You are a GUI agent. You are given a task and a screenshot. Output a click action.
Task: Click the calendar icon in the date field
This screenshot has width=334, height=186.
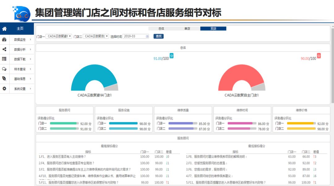pos(147,36)
